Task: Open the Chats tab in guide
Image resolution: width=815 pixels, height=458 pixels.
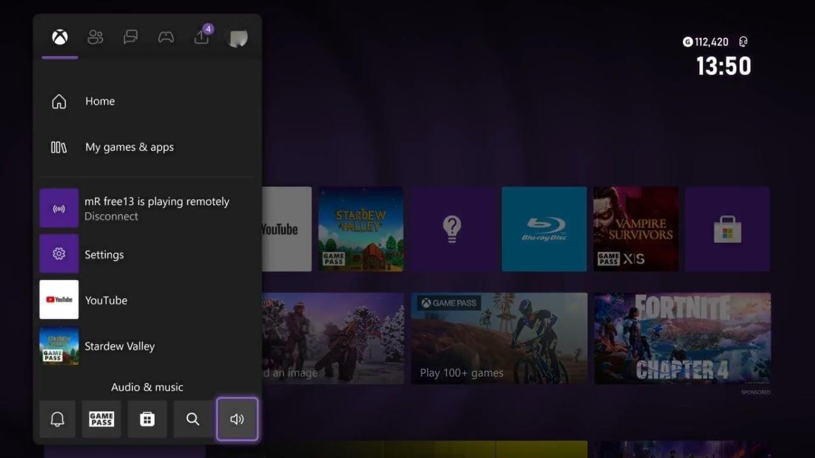Action: [131, 38]
